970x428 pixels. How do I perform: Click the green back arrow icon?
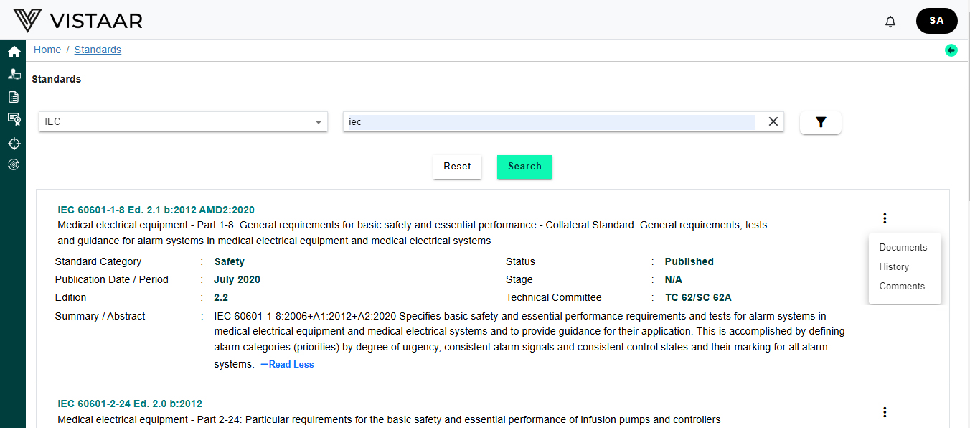point(951,50)
